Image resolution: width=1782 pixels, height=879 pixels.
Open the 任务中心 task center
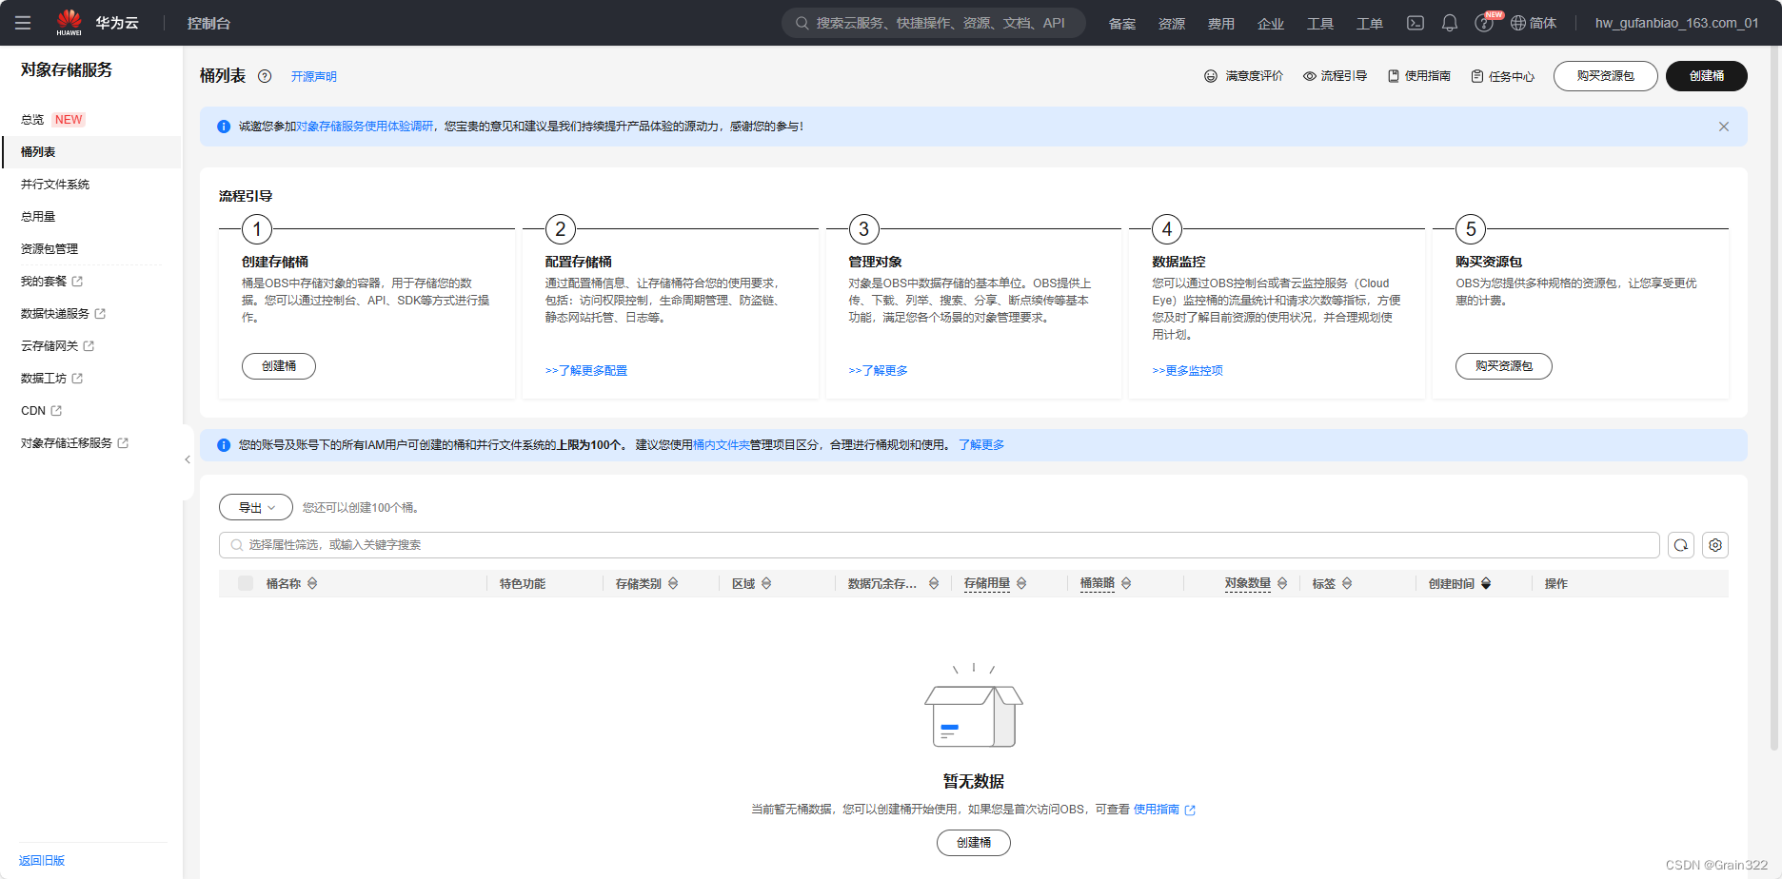tap(1503, 76)
